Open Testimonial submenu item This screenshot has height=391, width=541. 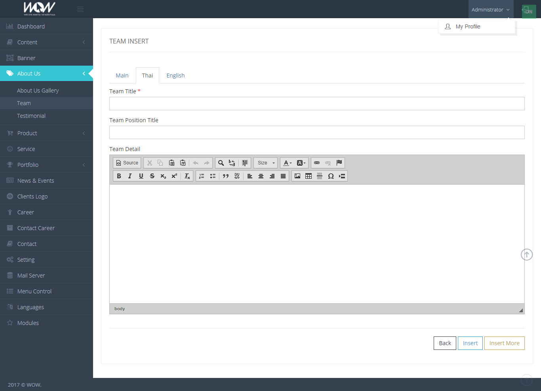[x=46, y=116]
